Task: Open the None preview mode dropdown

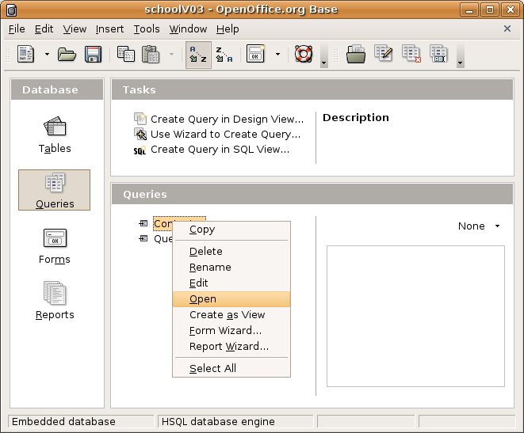Action: [479, 226]
